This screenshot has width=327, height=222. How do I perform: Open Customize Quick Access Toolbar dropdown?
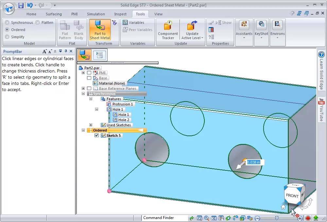(55, 5)
